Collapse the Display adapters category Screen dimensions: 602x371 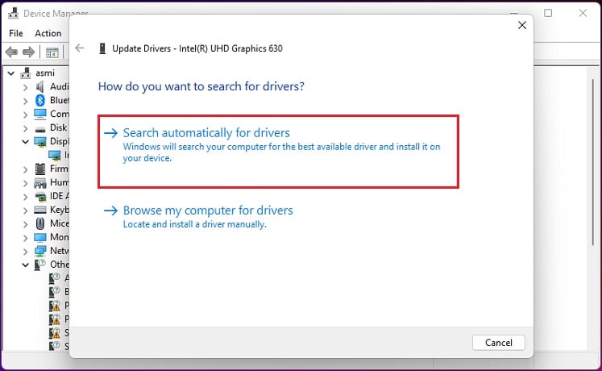tap(25, 142)
